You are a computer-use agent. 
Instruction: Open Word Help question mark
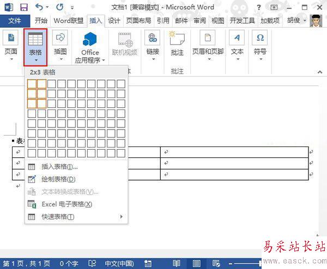[259, 8]
